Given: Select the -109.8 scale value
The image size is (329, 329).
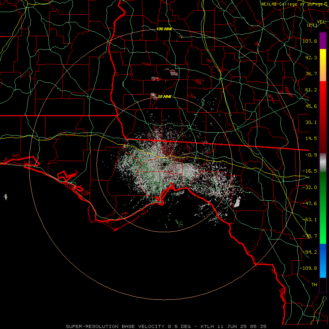Looking at the screenshot, I should [x=309, y=268].
